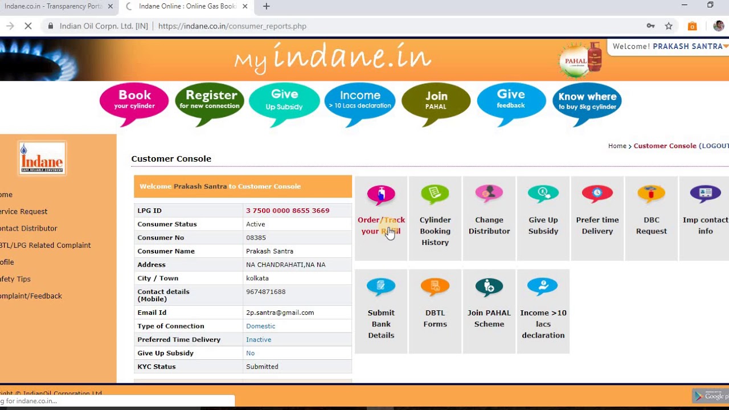Click the Welcome PRAKASH SANTRA header text
This screenshot has width=729, height=410.
[x=667, y=47]
